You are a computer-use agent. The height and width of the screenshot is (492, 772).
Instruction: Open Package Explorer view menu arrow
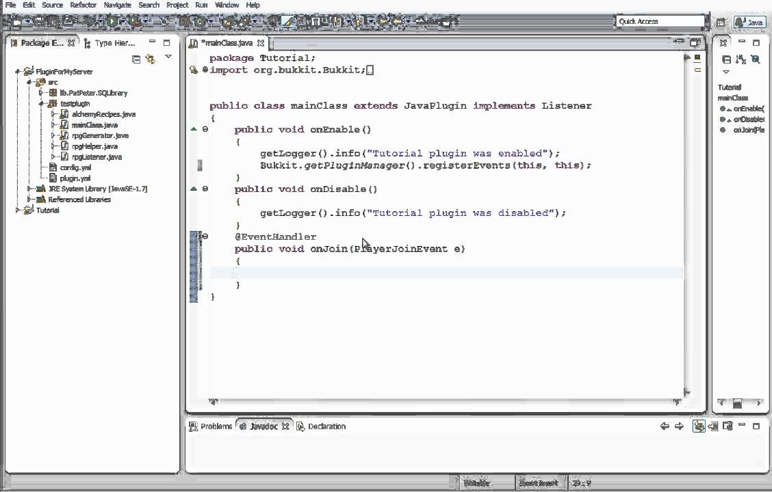[x=168, y=57]
